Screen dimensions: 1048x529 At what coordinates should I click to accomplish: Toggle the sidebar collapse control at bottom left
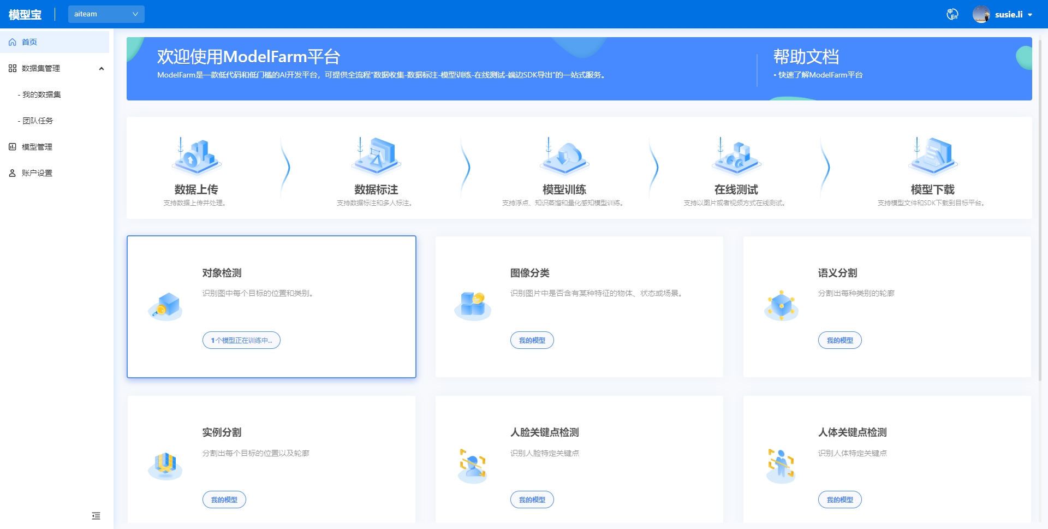96,515
